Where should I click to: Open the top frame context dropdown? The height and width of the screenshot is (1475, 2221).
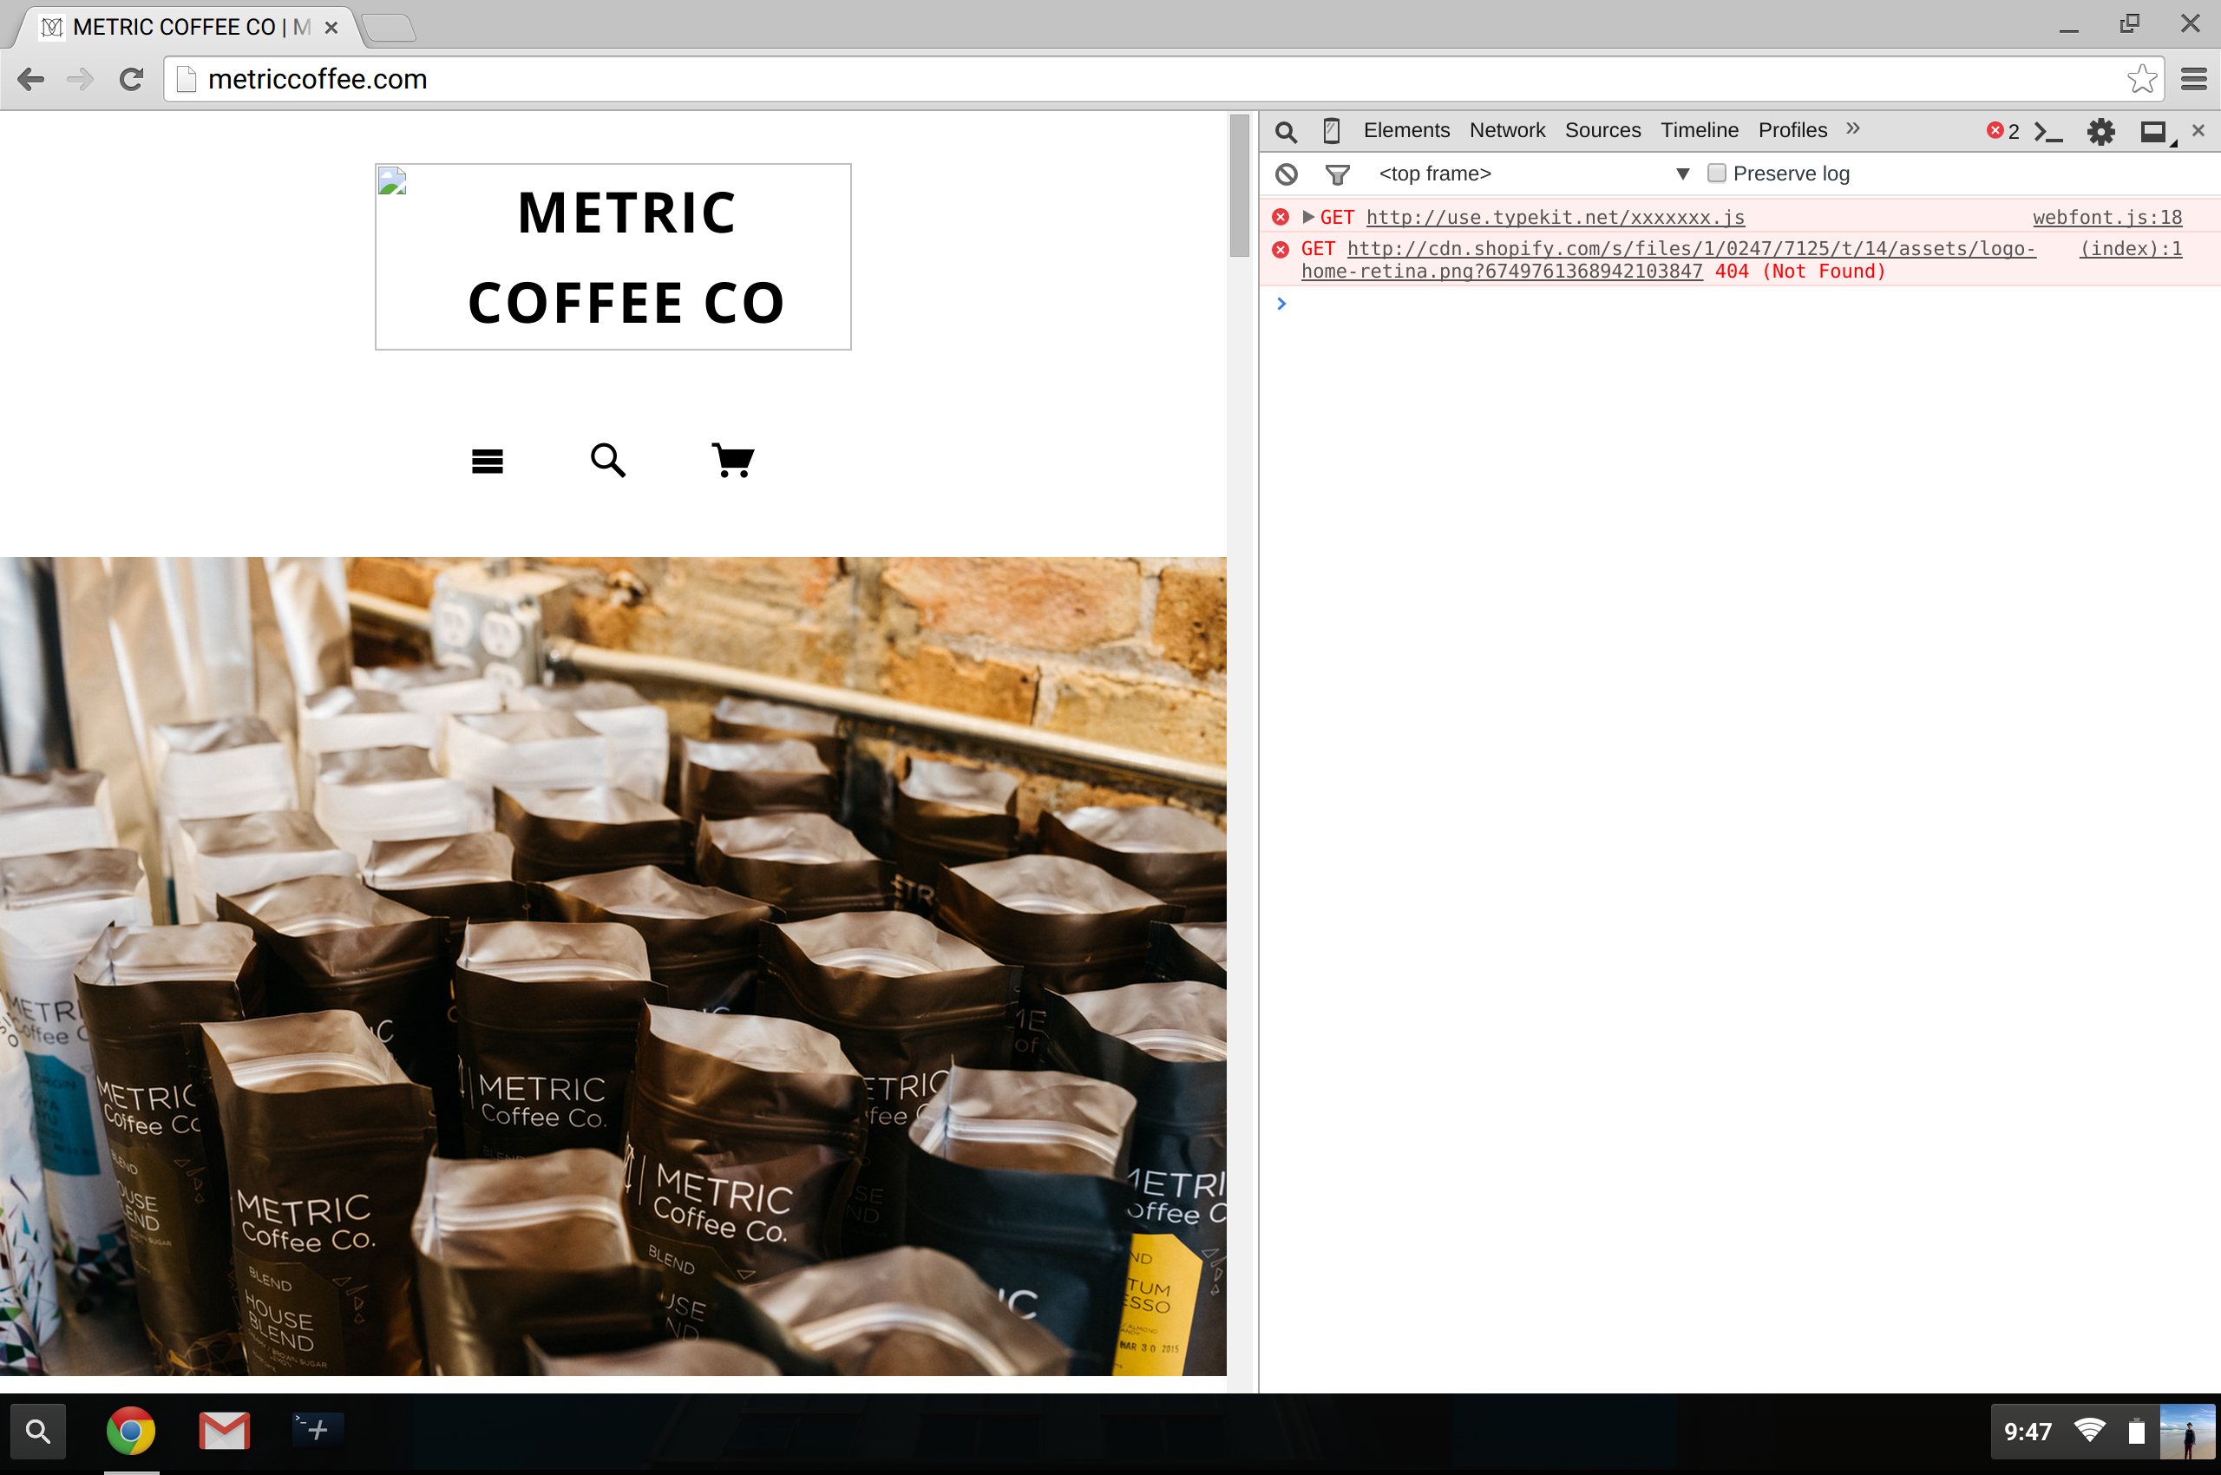(x=1534, y=174)
